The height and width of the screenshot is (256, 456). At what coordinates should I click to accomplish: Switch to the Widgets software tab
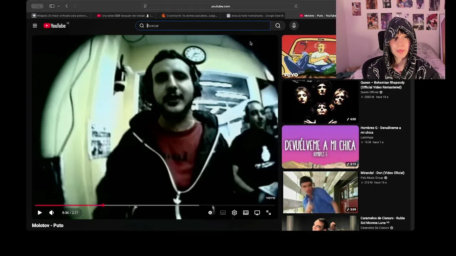coord(60,16)
